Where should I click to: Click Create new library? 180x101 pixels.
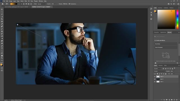coord(160,40)
